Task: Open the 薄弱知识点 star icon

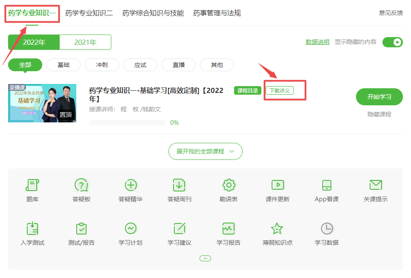Action: pos(277,229)
